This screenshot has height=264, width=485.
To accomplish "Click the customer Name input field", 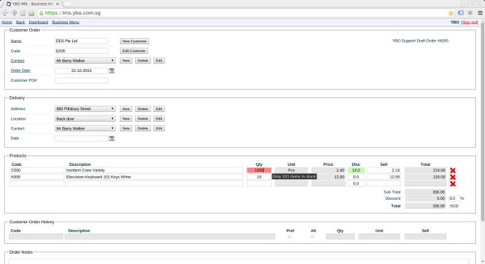I will [81, 41].
